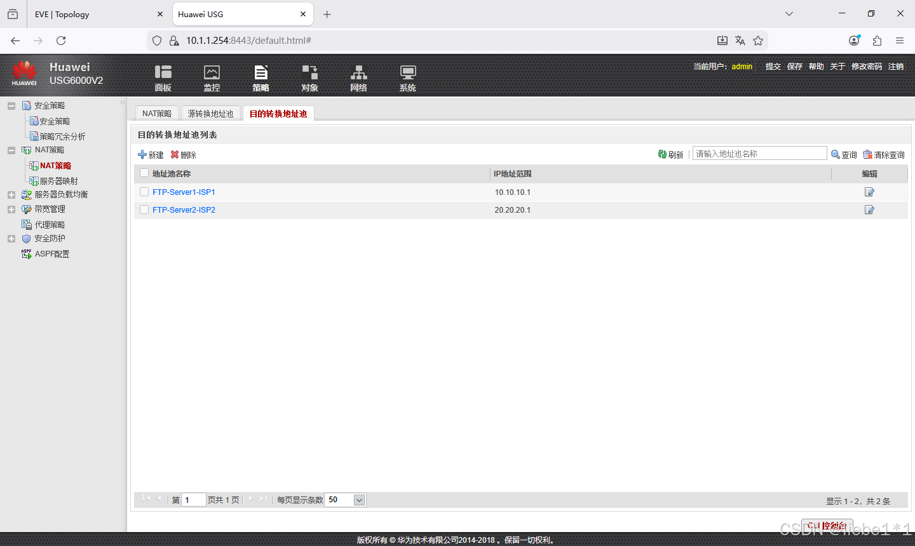Open the FTP-Server1-ISP1 address pool link

tap(184, 192)
